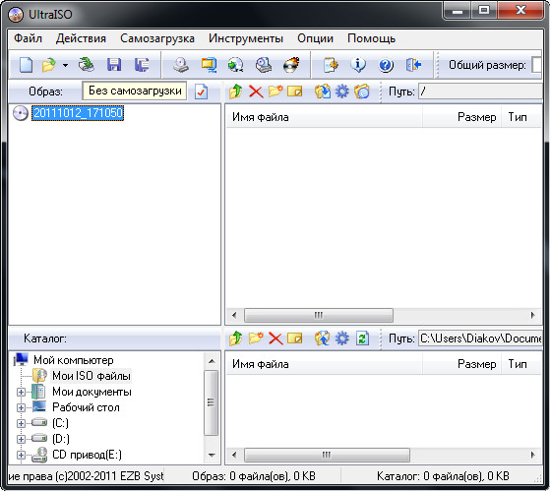Click Extract icon in image toolbar

click(x=323, y=92)
